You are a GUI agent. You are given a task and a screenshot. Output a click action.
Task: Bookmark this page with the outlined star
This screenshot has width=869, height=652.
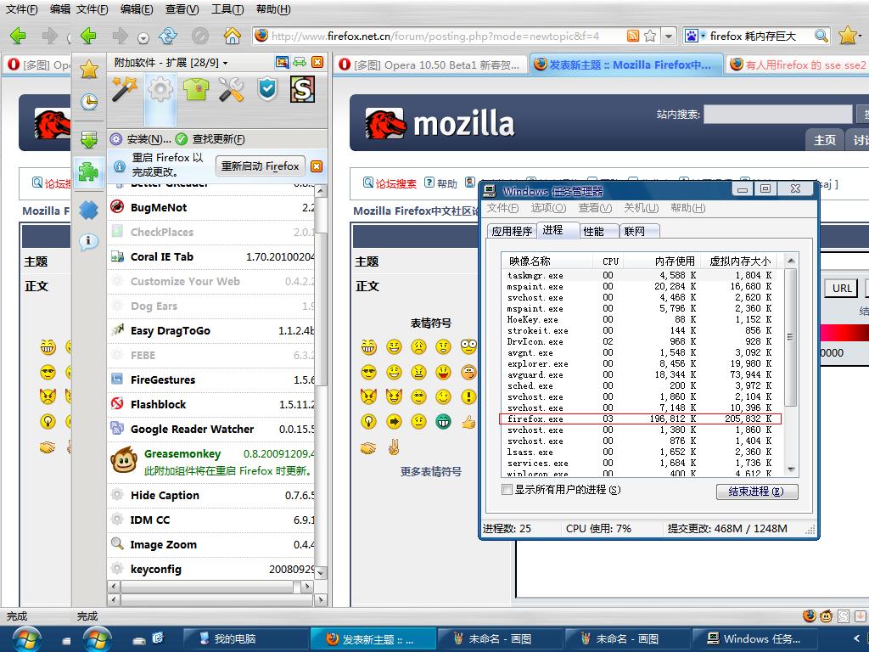tap(651, 36)
